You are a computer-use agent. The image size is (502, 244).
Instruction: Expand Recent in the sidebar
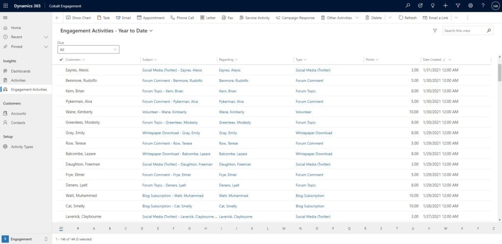(x=46, y=37)
